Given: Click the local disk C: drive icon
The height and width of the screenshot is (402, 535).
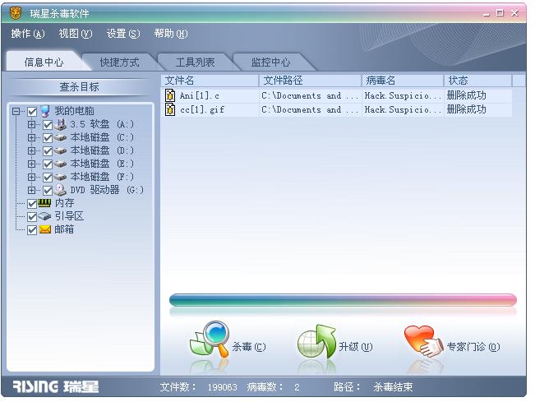Looking at the screenshot, I should pos(60,137).
